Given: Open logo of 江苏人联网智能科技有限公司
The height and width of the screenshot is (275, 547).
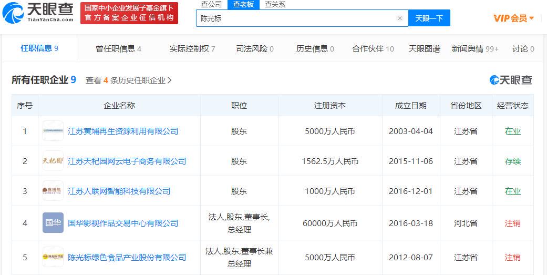Looking at the screenshot, I should click(53, 191).
